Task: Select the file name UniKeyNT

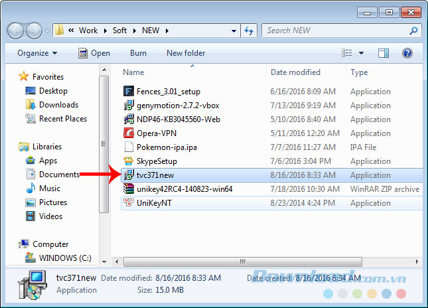Action: tap(154, 203)
